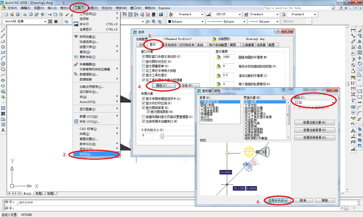Toggle 显示图纸阴影 checkbox
The height and width of the screenshot is (217, 363).
(x=148, y=112)
